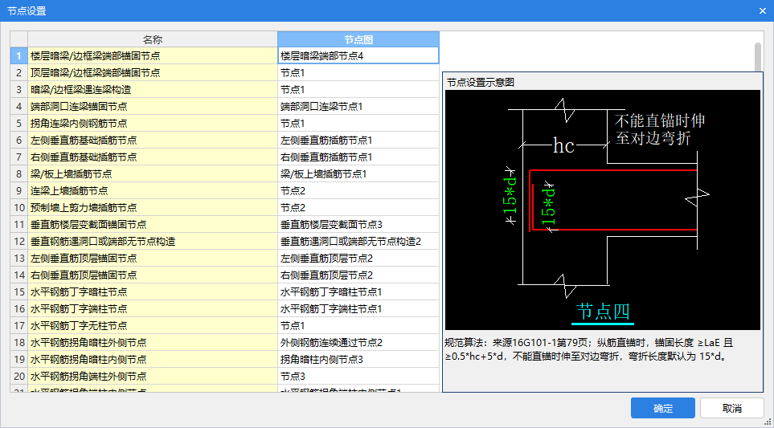Viewport: 774px width, 428px height.
Task: Click cell 右侧垂直筋顶层节点2
Action: click(358, 275)
